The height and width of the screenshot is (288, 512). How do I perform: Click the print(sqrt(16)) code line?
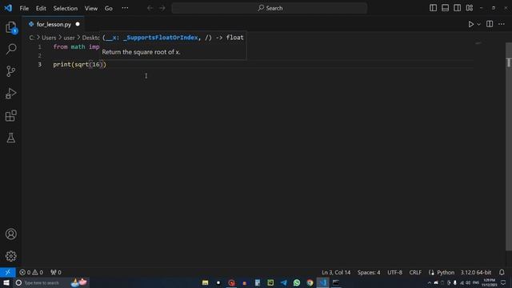(80, 64)
